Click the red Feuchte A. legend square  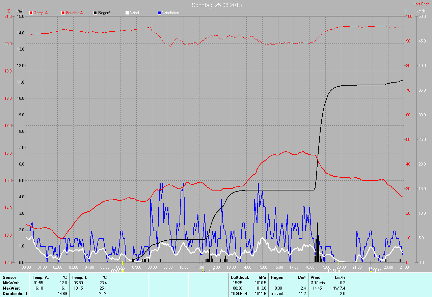tap(63, 13)
